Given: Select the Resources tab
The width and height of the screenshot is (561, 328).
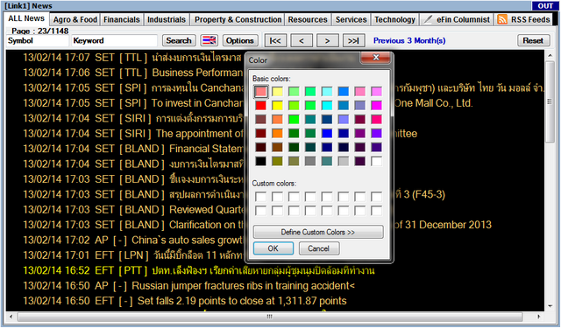Looking at the screenshot, I should (x=308, y=19).
